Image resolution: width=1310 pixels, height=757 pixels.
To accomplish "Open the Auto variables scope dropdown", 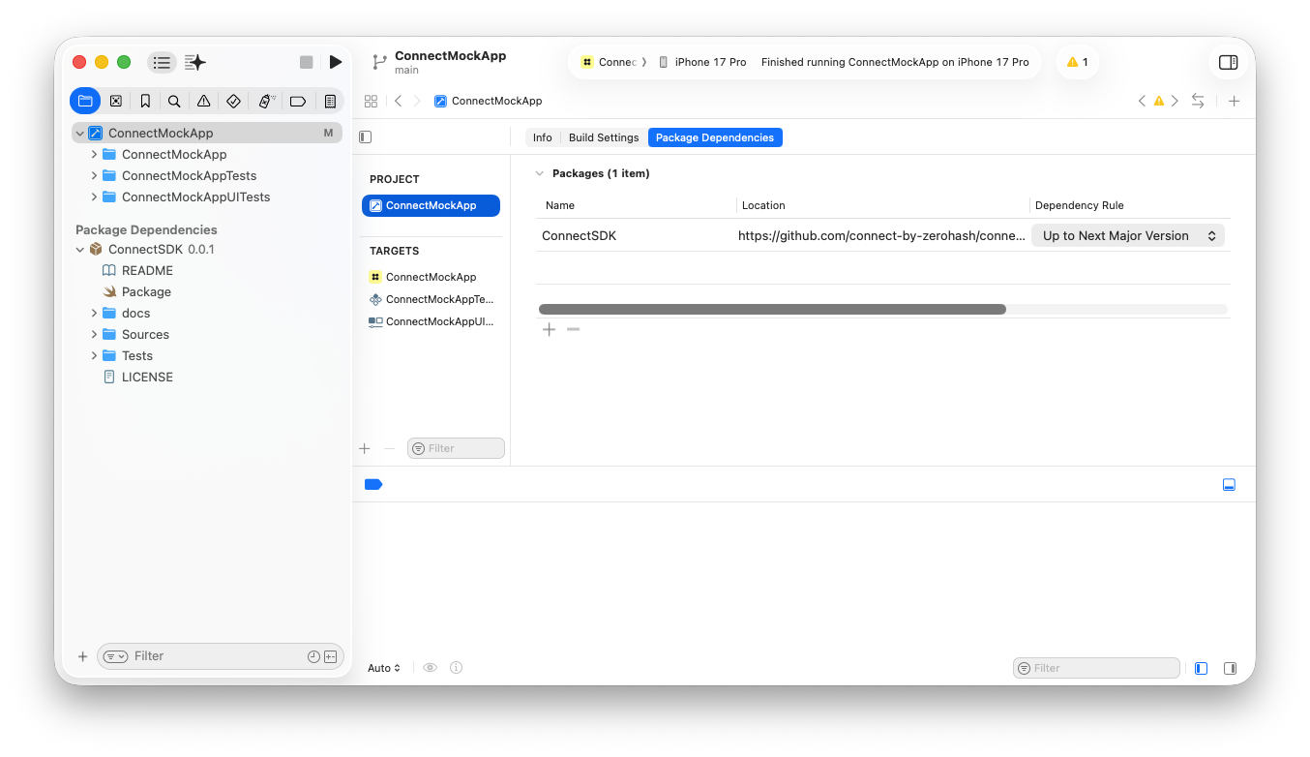I will pyautogui.click(x=384, y=668).
